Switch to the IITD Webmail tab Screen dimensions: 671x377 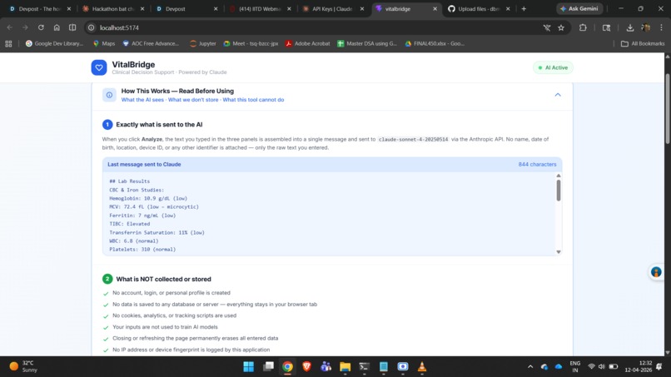(x=261, y=8)
